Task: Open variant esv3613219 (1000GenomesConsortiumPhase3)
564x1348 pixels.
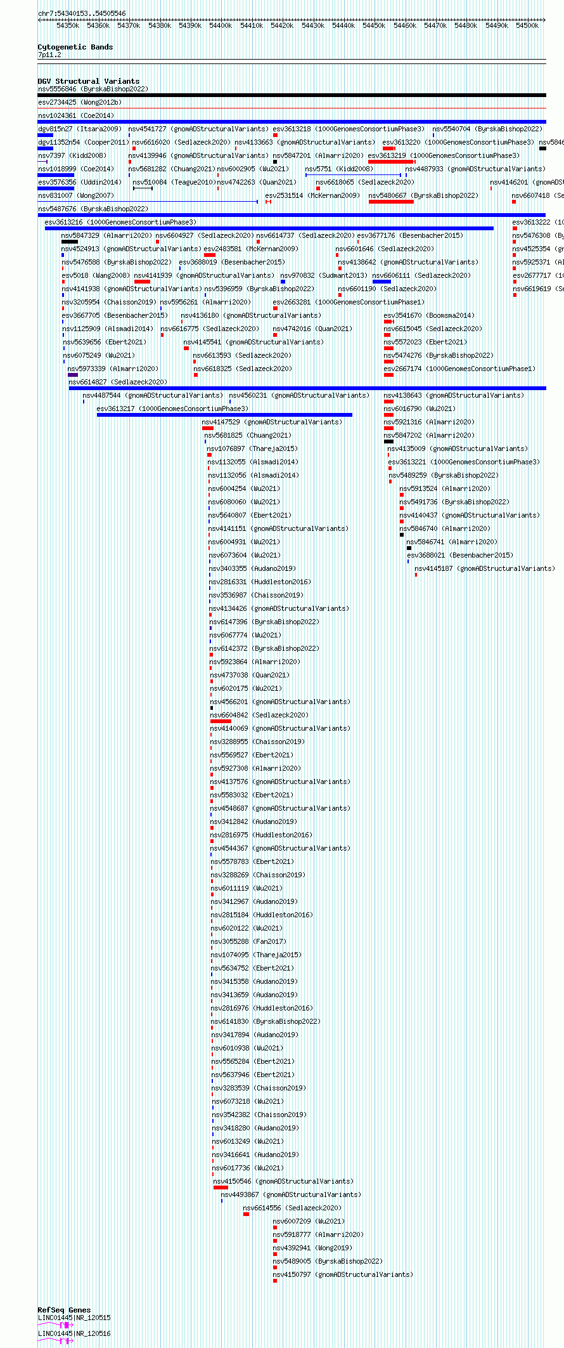Action: coord(444,155)
